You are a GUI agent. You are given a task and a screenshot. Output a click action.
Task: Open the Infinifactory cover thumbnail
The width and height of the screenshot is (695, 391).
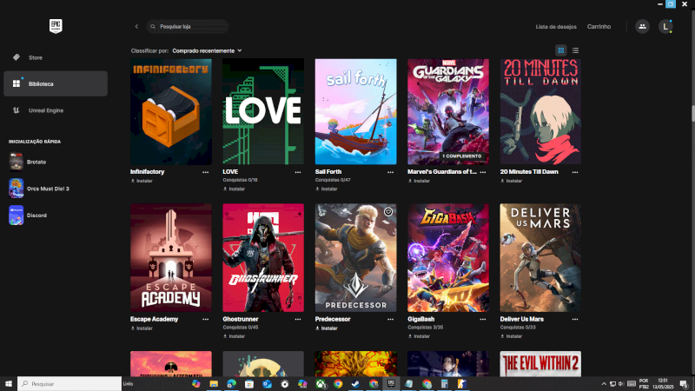pyautogui.click(x=171, y=112)
